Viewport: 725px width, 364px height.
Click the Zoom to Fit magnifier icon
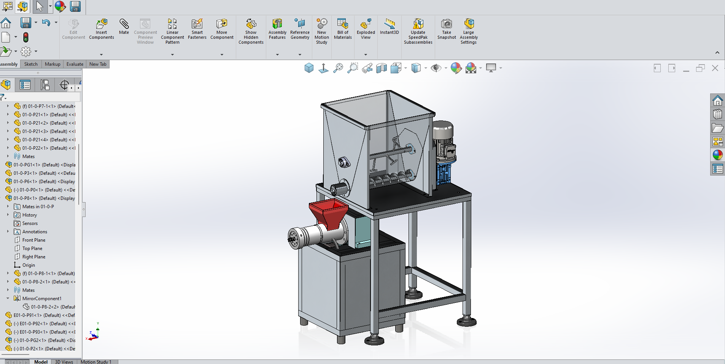[338, 68]
